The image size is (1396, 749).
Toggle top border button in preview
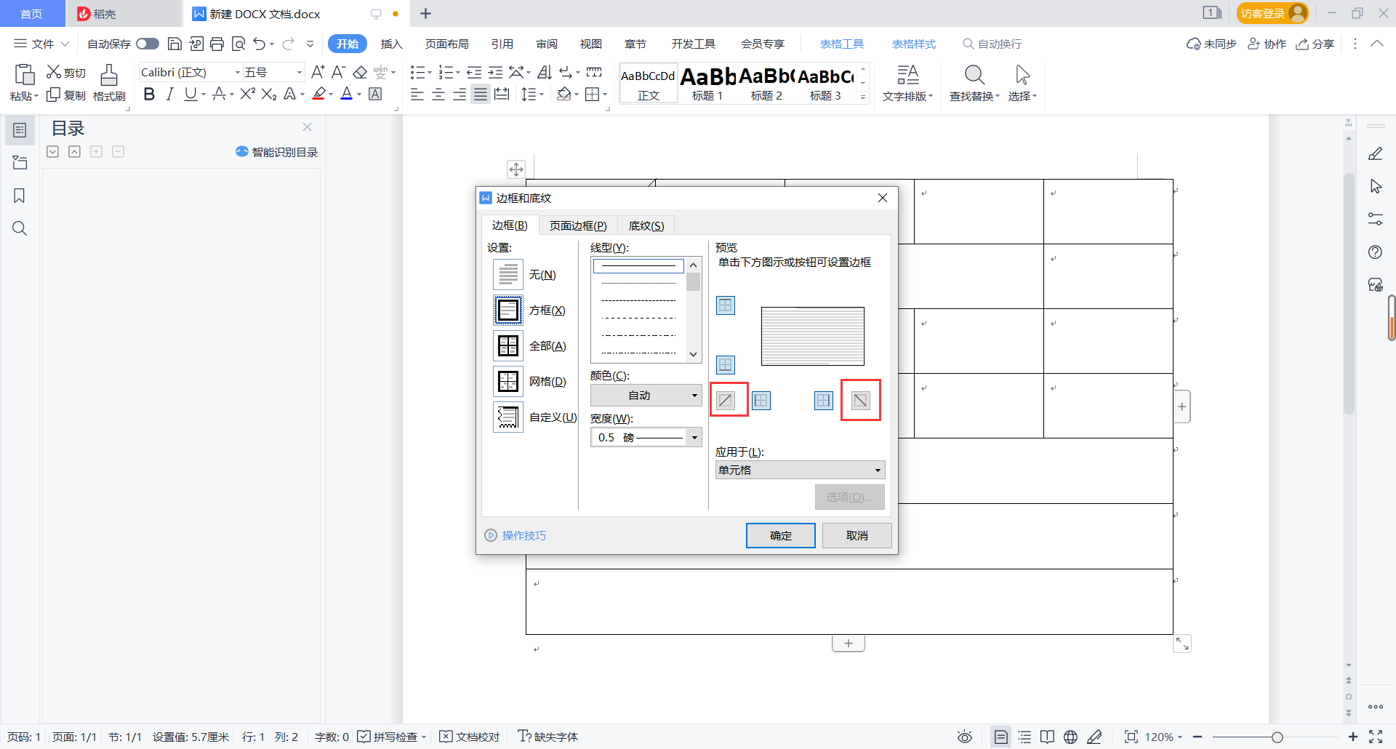pos(726,305)
